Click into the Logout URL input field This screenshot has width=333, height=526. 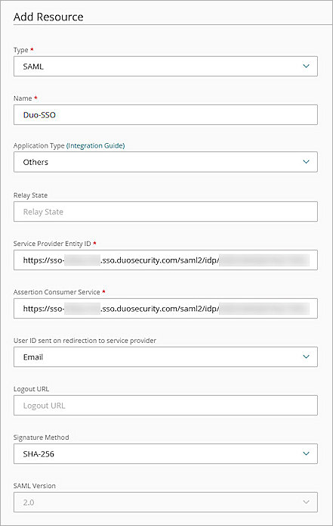click(165, 405)
